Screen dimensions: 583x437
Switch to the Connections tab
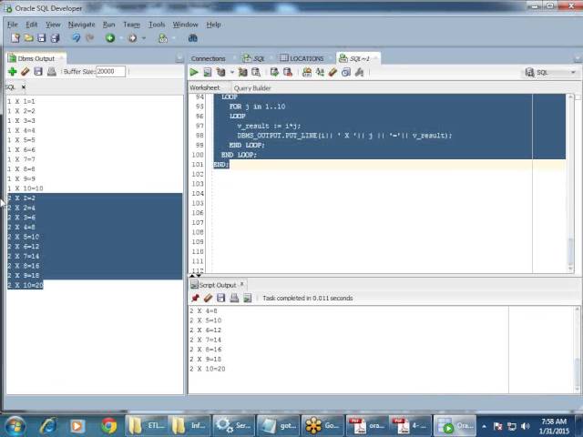pos(209,58)
